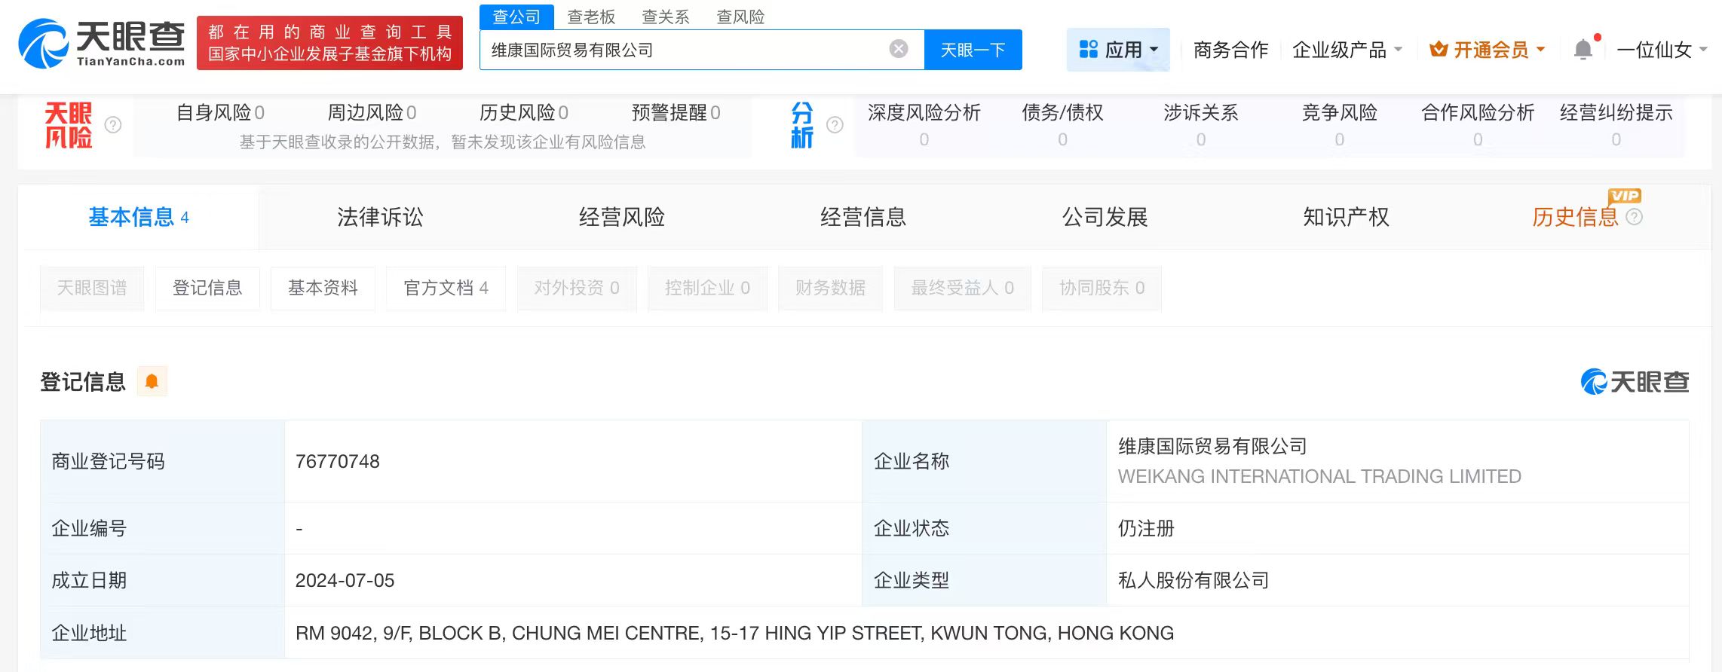The height and width of the screenshot is (672, 1722).
Task: Click the date 2024-07-05
Action: (x=345, y=580)
